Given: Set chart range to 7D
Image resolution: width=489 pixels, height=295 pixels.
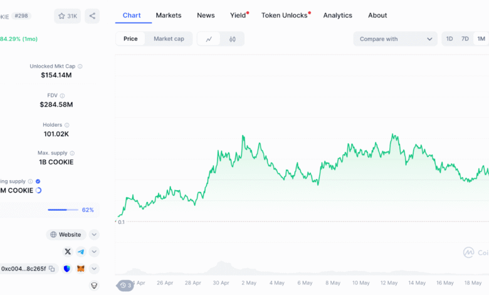Looking at the screenshot, I should pyautogui.click(x=465, y=39).
